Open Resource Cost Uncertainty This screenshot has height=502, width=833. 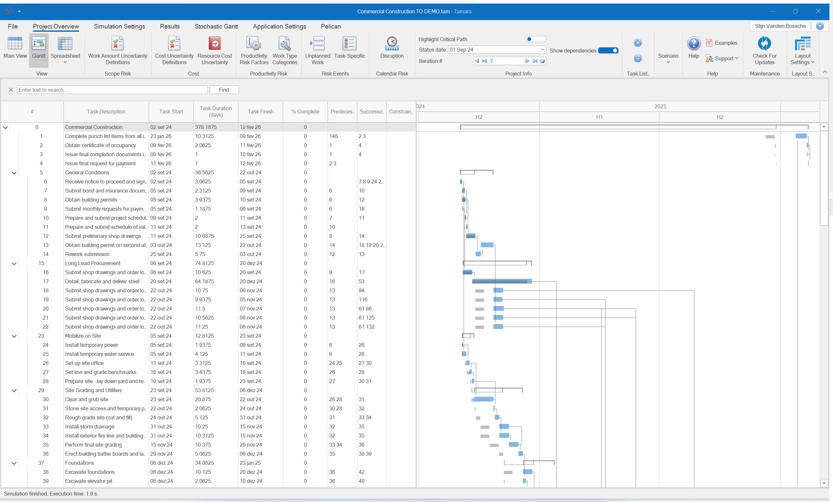click(x=214, y=50)
